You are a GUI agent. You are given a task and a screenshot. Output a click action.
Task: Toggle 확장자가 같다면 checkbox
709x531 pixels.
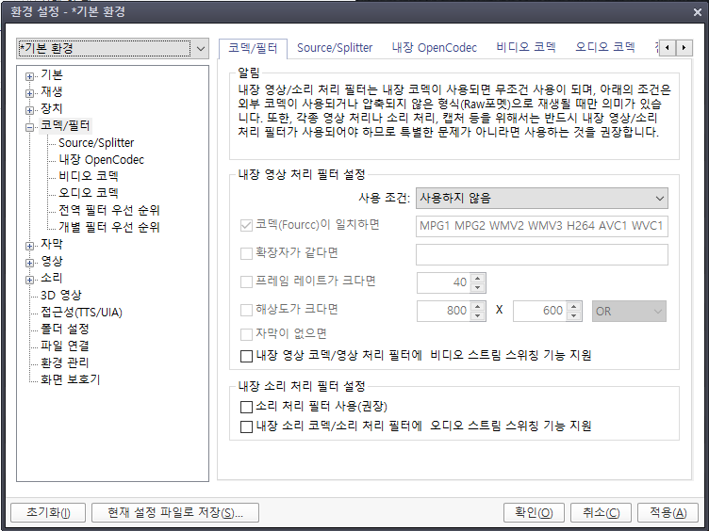pyautogui.click(x=246, y=253)
